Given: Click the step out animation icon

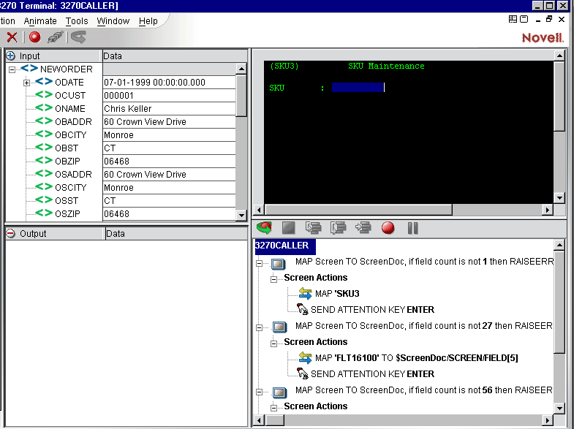Looking at the screenshot, I should 363,228.
